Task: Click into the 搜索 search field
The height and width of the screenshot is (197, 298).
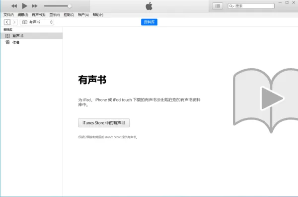Action: pos(251,6)
